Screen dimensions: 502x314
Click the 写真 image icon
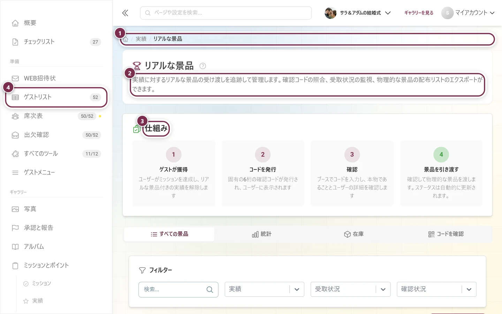click(15, 209)
